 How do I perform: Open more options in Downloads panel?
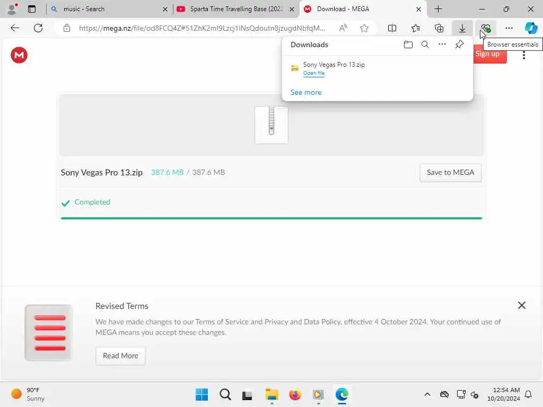(442, 45)
